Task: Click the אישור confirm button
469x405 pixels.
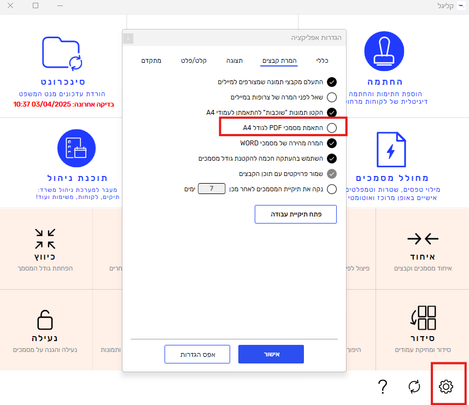Action: point(271,354)
